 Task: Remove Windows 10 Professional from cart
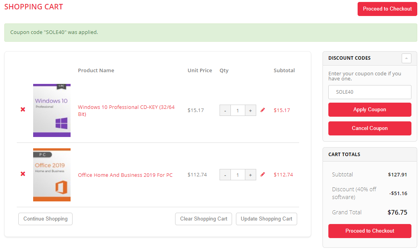click(x=23, y=110)
